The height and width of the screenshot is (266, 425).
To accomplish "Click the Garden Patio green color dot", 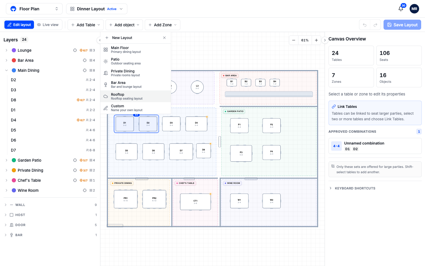I will coord(14,160).
